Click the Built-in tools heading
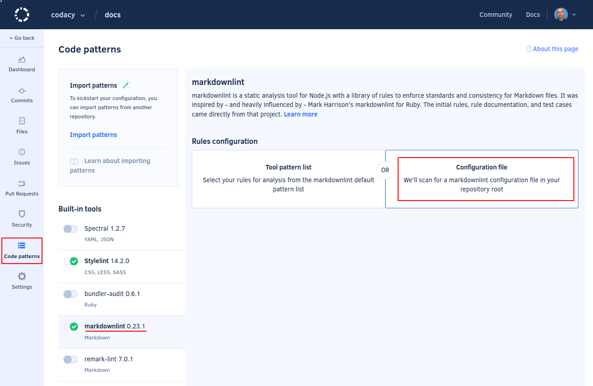 point(80,209)
